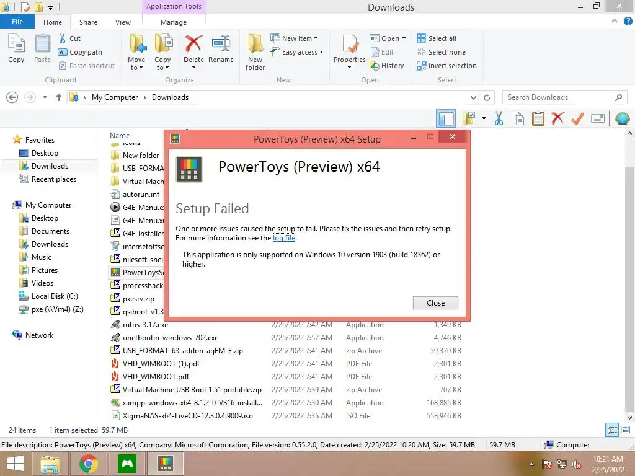Image resolution: width=635 pixels, height=476 pixels.
Task: Switch to details view in status bar
Action: (612, 430)
